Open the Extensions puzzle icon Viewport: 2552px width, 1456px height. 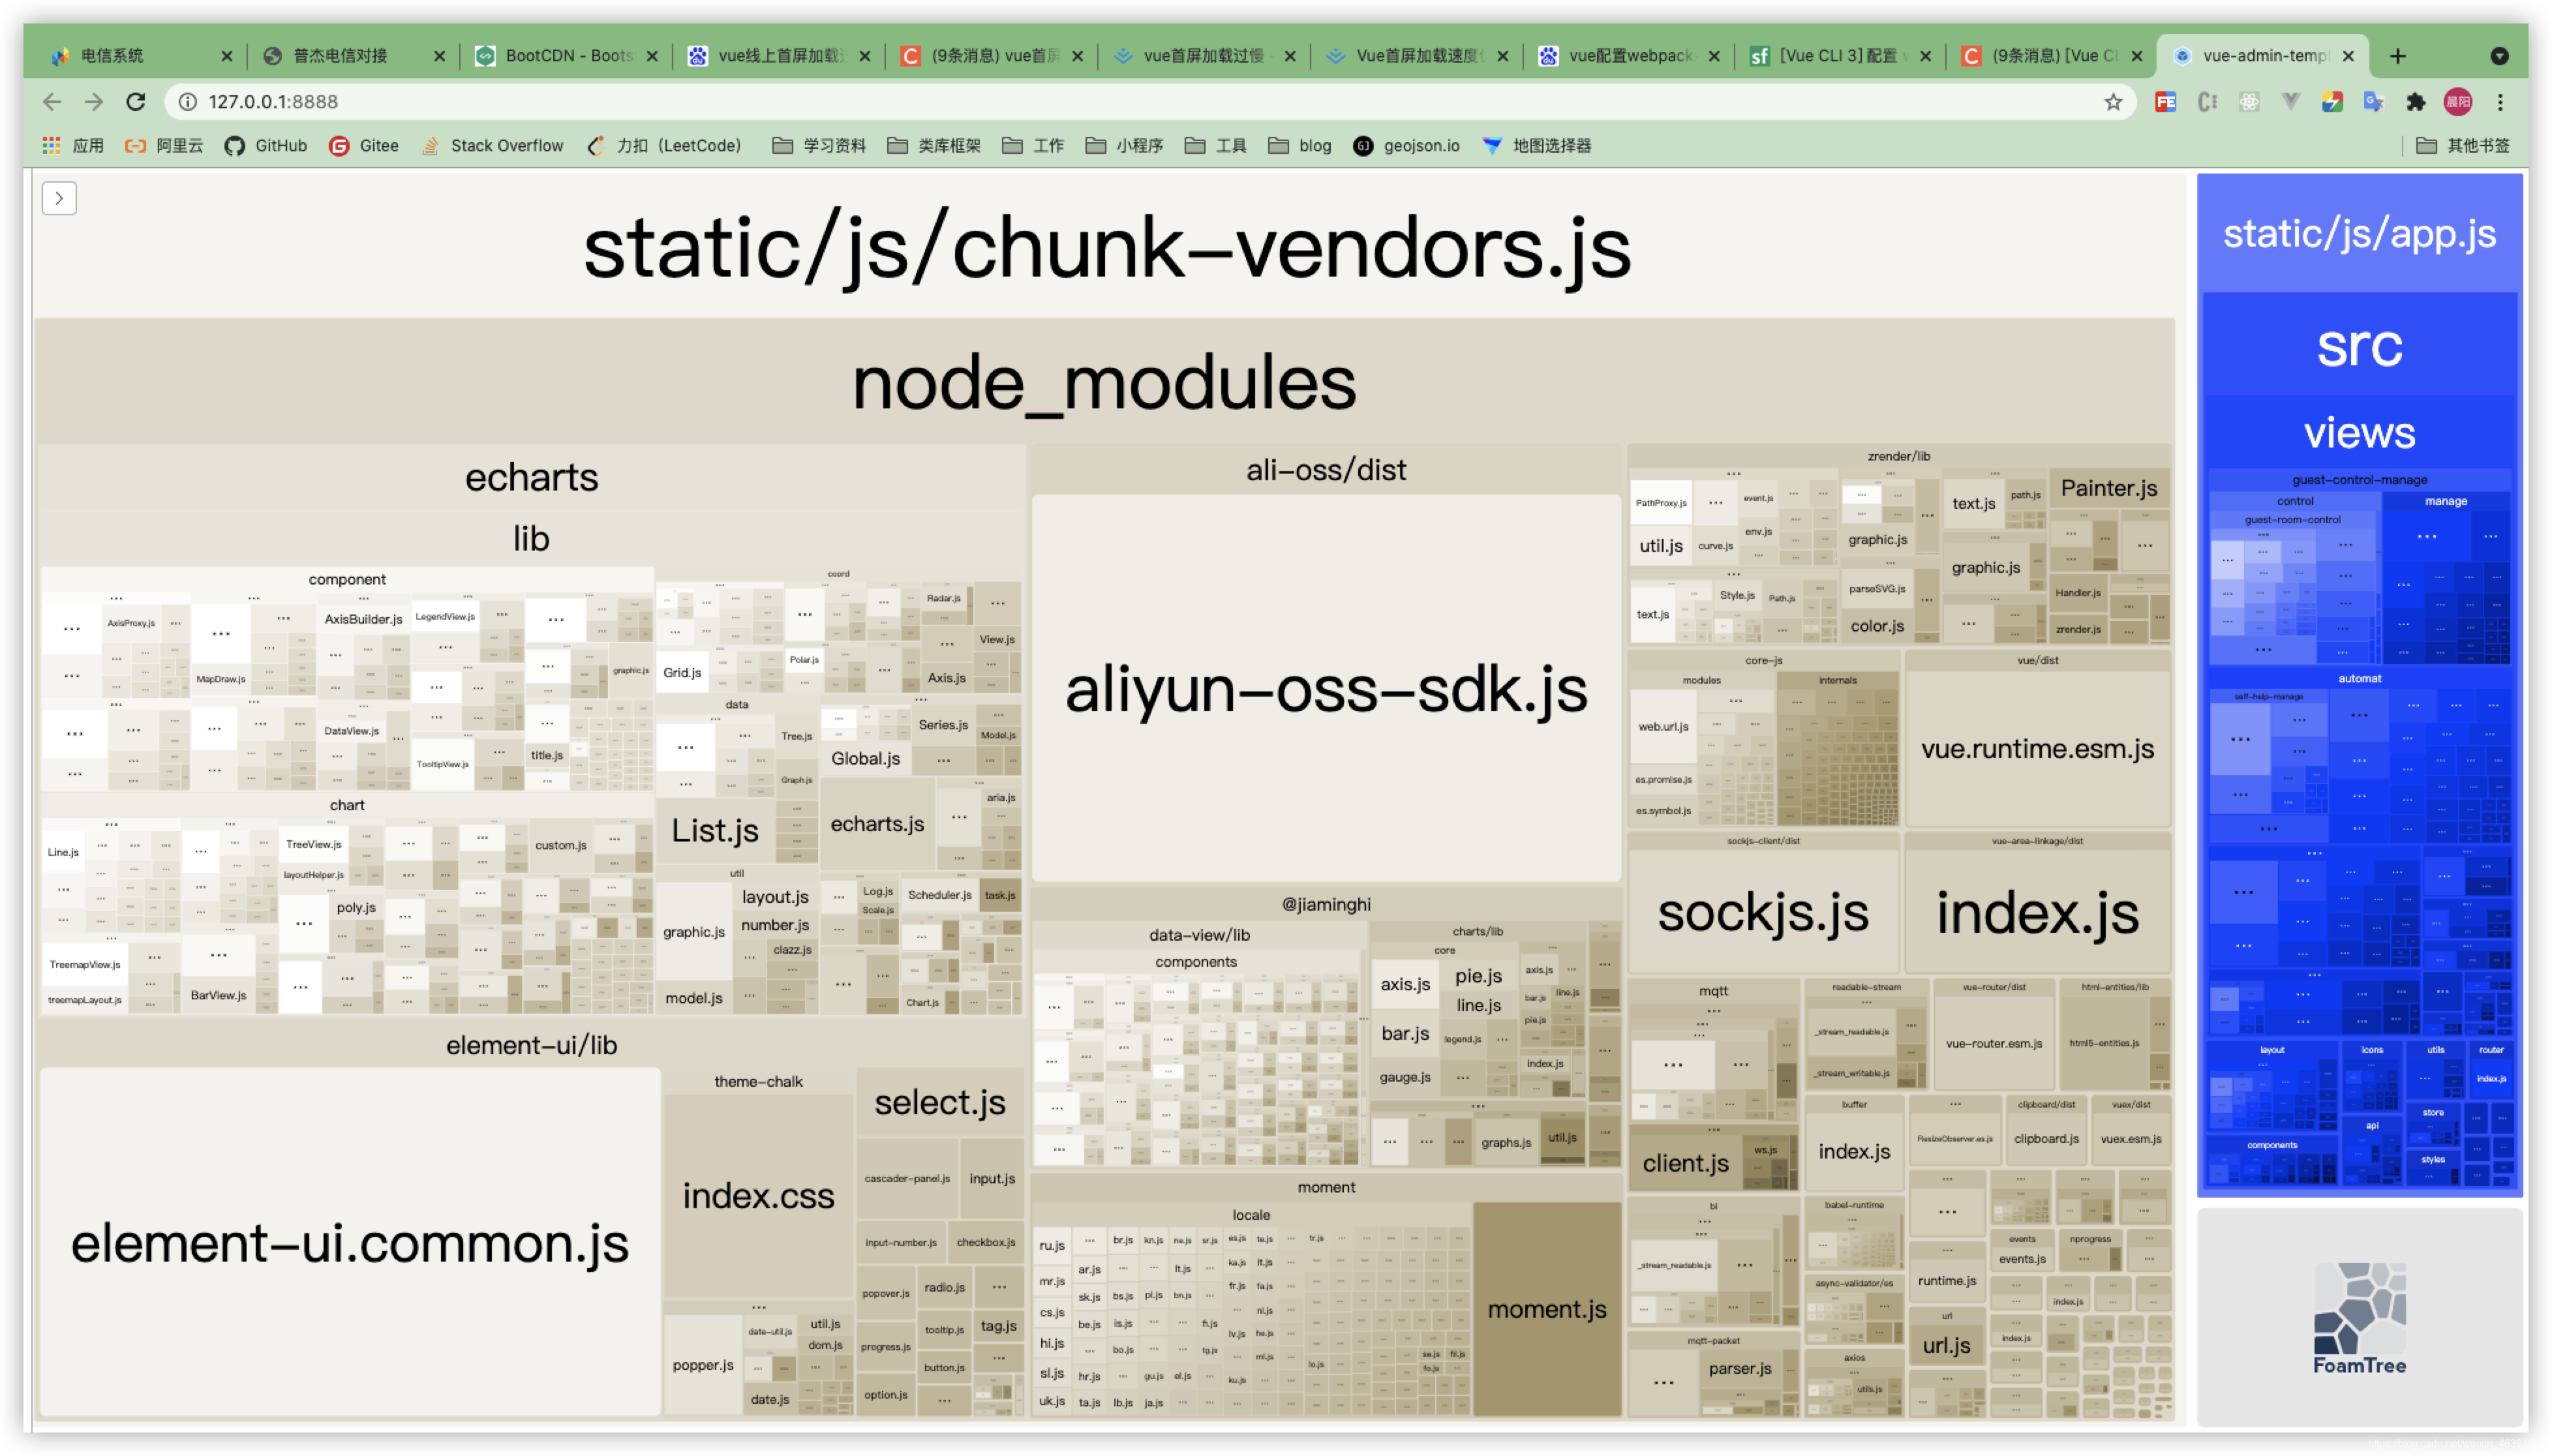(2416, 102)
